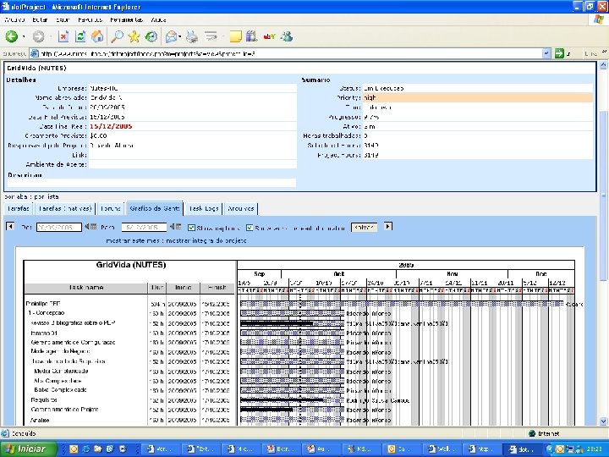The width and height of the screenshot is (609, 457).
Task: Switch to the Tarefas tab
Action: pos(19,207)
